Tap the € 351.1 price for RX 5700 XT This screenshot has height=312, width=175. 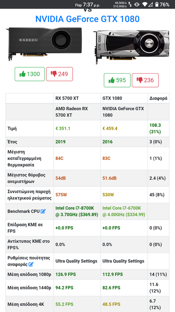point(63,129)
